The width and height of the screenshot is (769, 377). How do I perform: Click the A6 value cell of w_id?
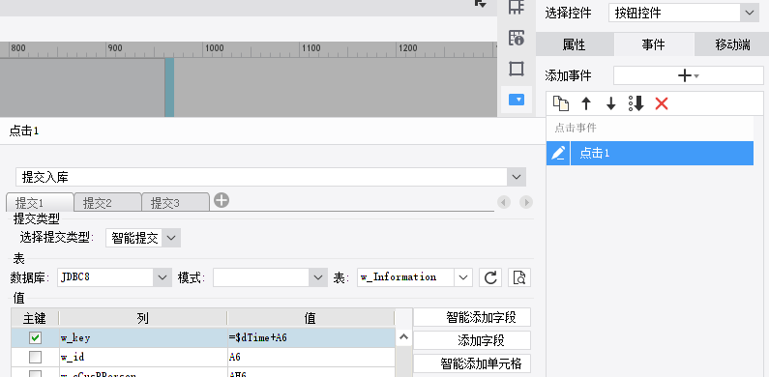coord(311,357)
